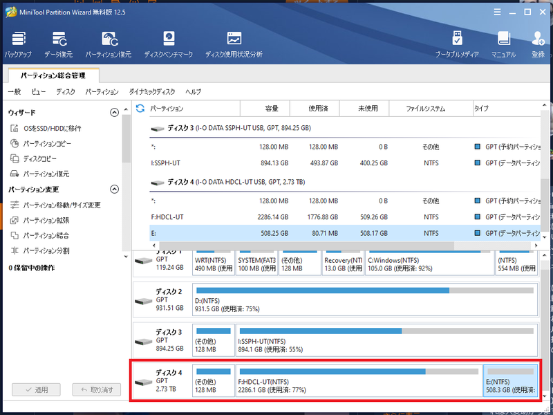The height and width of the screenshot is (415, 553).
Task: Click 493.87 GB used cell
Action: coord(324,163)
